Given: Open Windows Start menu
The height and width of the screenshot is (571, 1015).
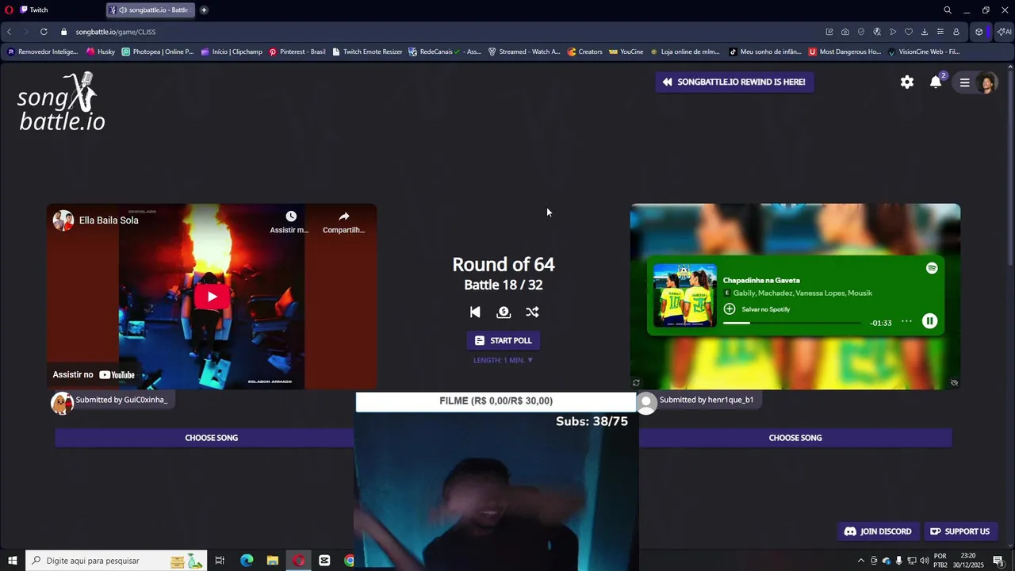Looking at the screenshot, I should tap(13, 561).
